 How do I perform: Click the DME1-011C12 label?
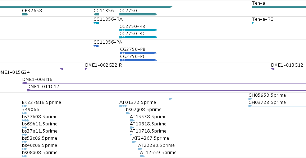(x=43, y=87)
